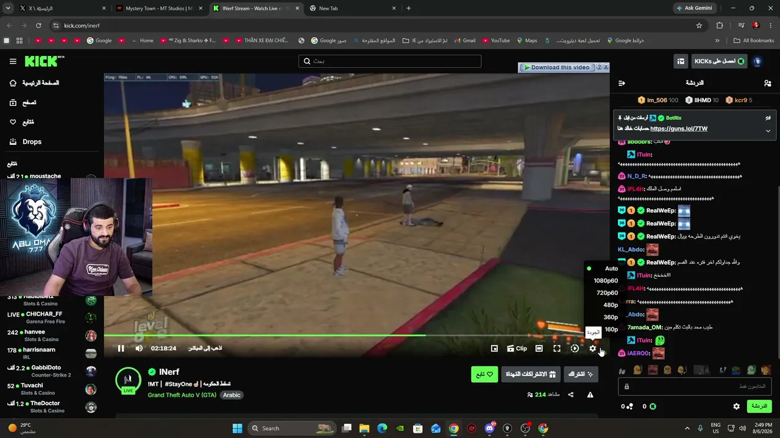
Task: Bookmark this page with the star icon
Action: pos(699,26)
